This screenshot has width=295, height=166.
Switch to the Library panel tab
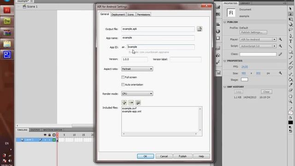pyautogui.click(x=245, y=3)
